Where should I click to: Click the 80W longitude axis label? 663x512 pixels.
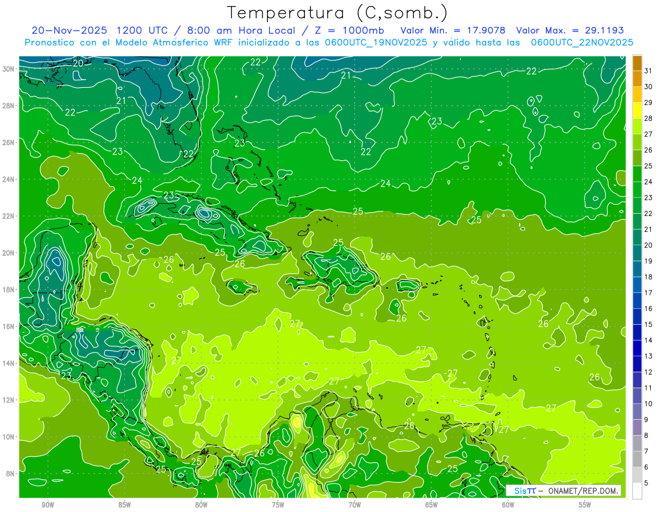(201, 504)
